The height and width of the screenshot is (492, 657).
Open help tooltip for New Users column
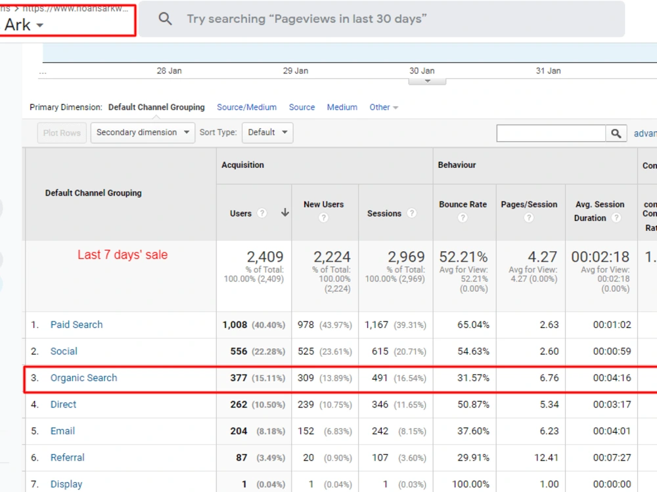(323, 218)
